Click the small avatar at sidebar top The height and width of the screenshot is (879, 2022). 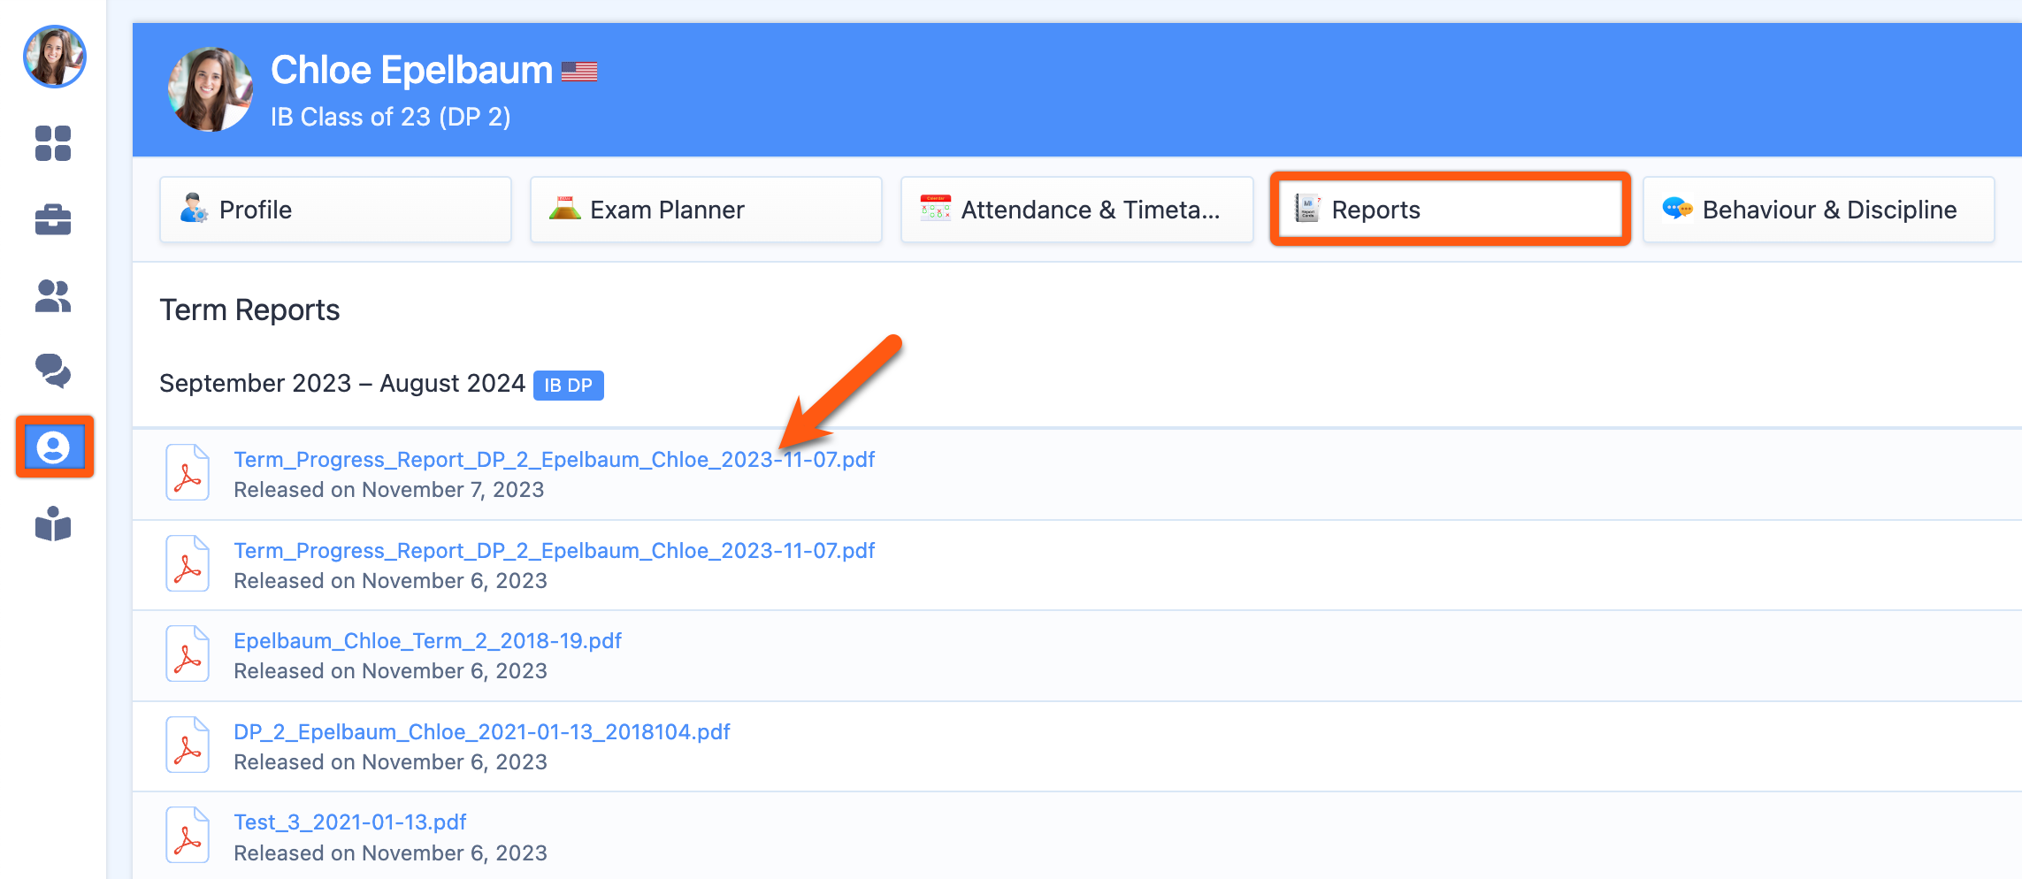(x=54, y=57)
